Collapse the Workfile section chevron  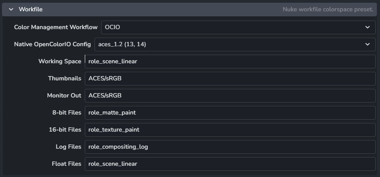tap(11, 9)
